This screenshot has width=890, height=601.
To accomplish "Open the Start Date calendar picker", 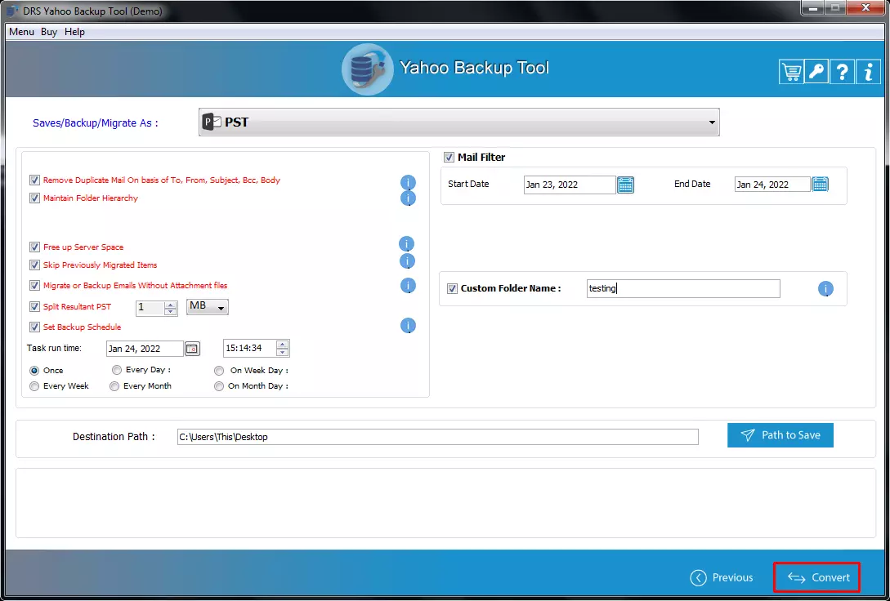I will [x=625, y=185].
